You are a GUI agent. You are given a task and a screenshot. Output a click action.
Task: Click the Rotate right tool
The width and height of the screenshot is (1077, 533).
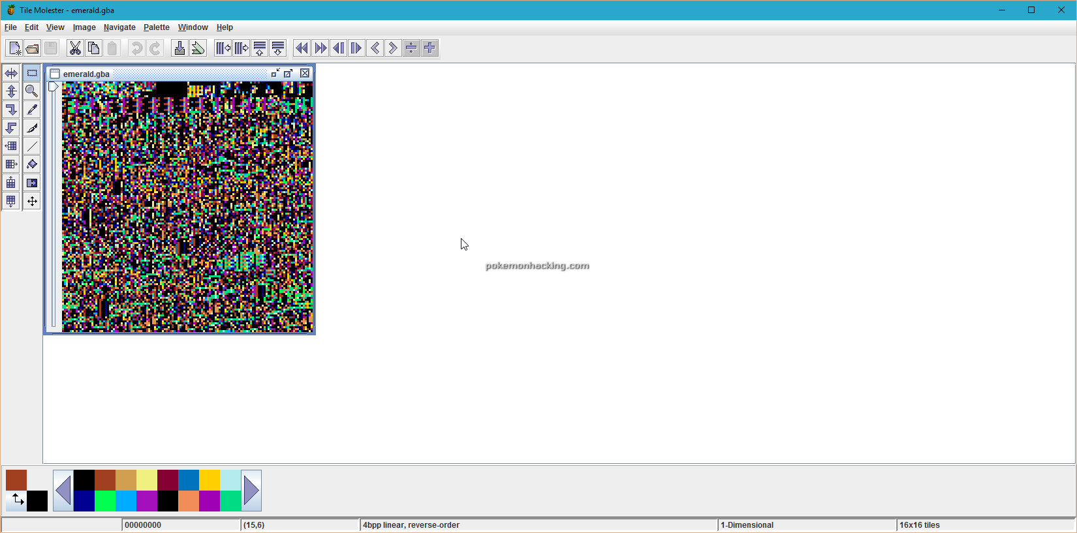[x=11, y=110]
